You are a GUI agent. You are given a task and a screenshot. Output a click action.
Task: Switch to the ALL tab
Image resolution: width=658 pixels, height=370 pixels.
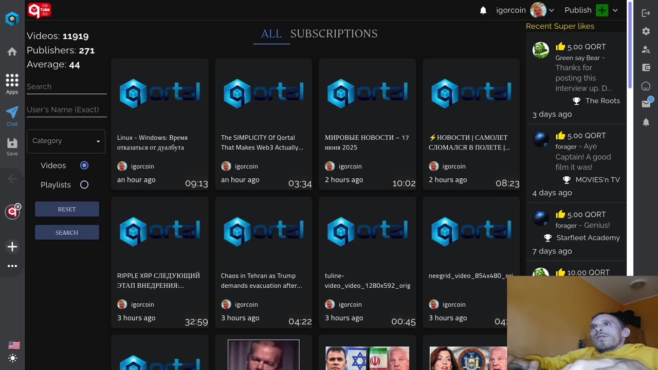coord(271,34)
